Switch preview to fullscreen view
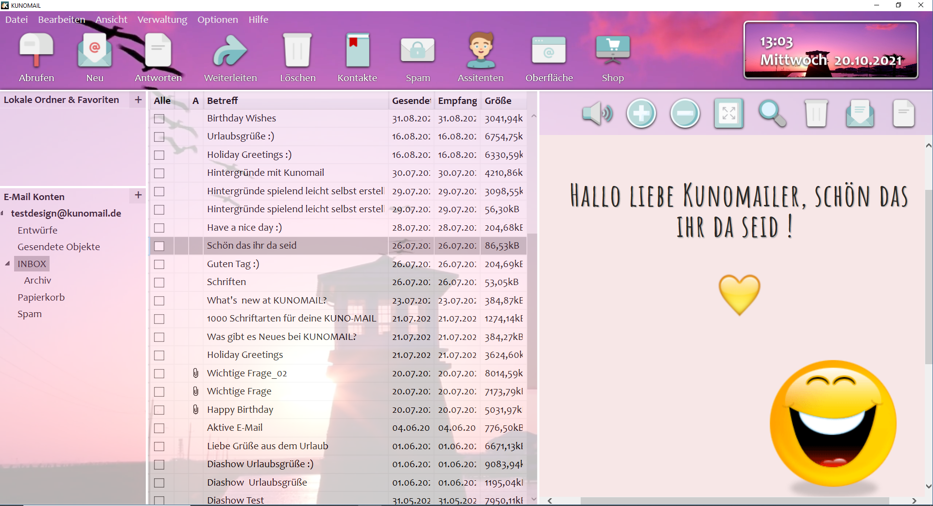 pos(728,114)
